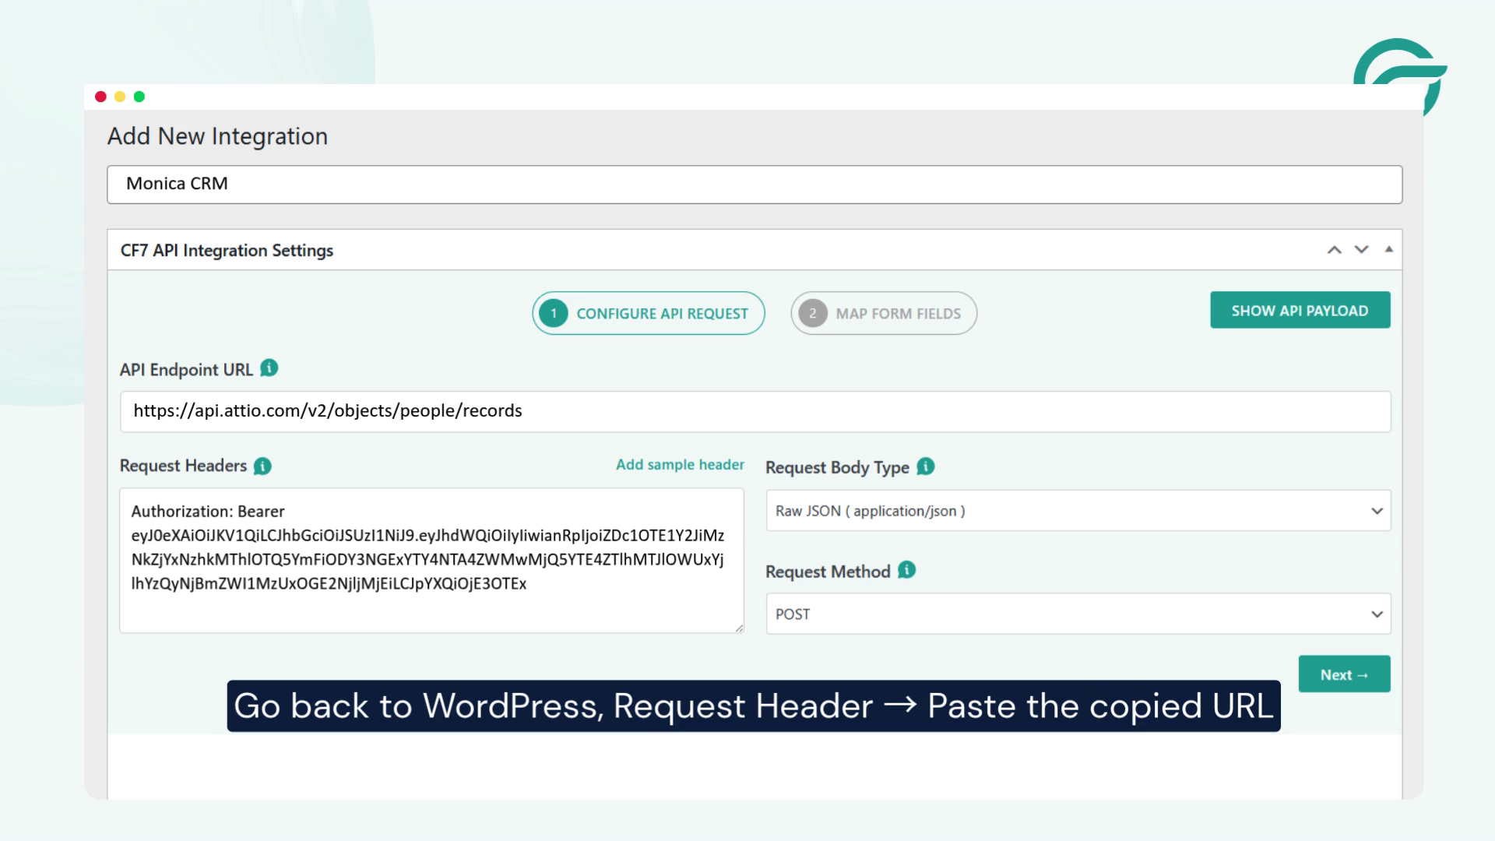Click the Request Method label
This screenshot has width=1495, height=841.
point(828,572)
